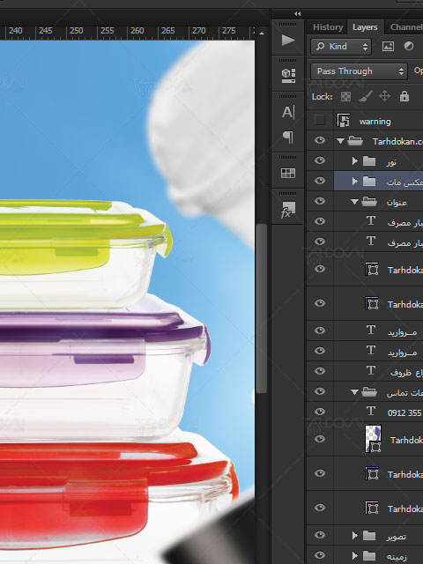Hide the تصویر group
Image resolution: width=423 pixels, height=564 pixels.
(319, 535)
